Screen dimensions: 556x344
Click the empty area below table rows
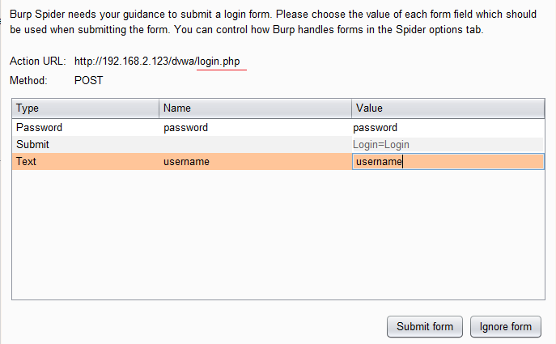pos(278,235)
